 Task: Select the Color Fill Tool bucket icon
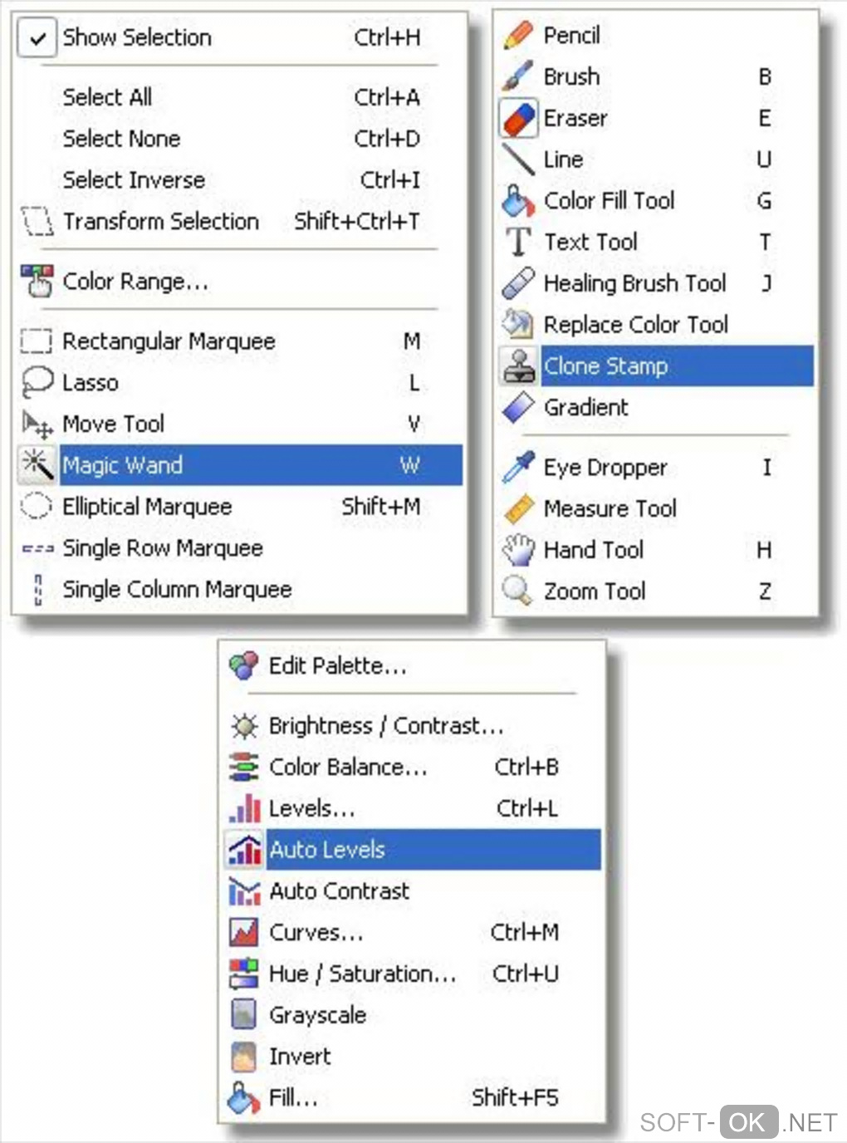(517, 201)
